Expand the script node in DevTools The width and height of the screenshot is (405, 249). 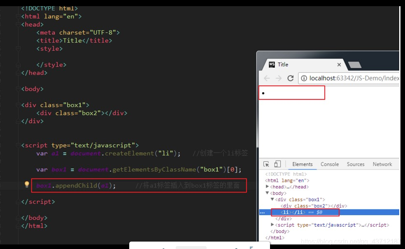click(272, 225)
